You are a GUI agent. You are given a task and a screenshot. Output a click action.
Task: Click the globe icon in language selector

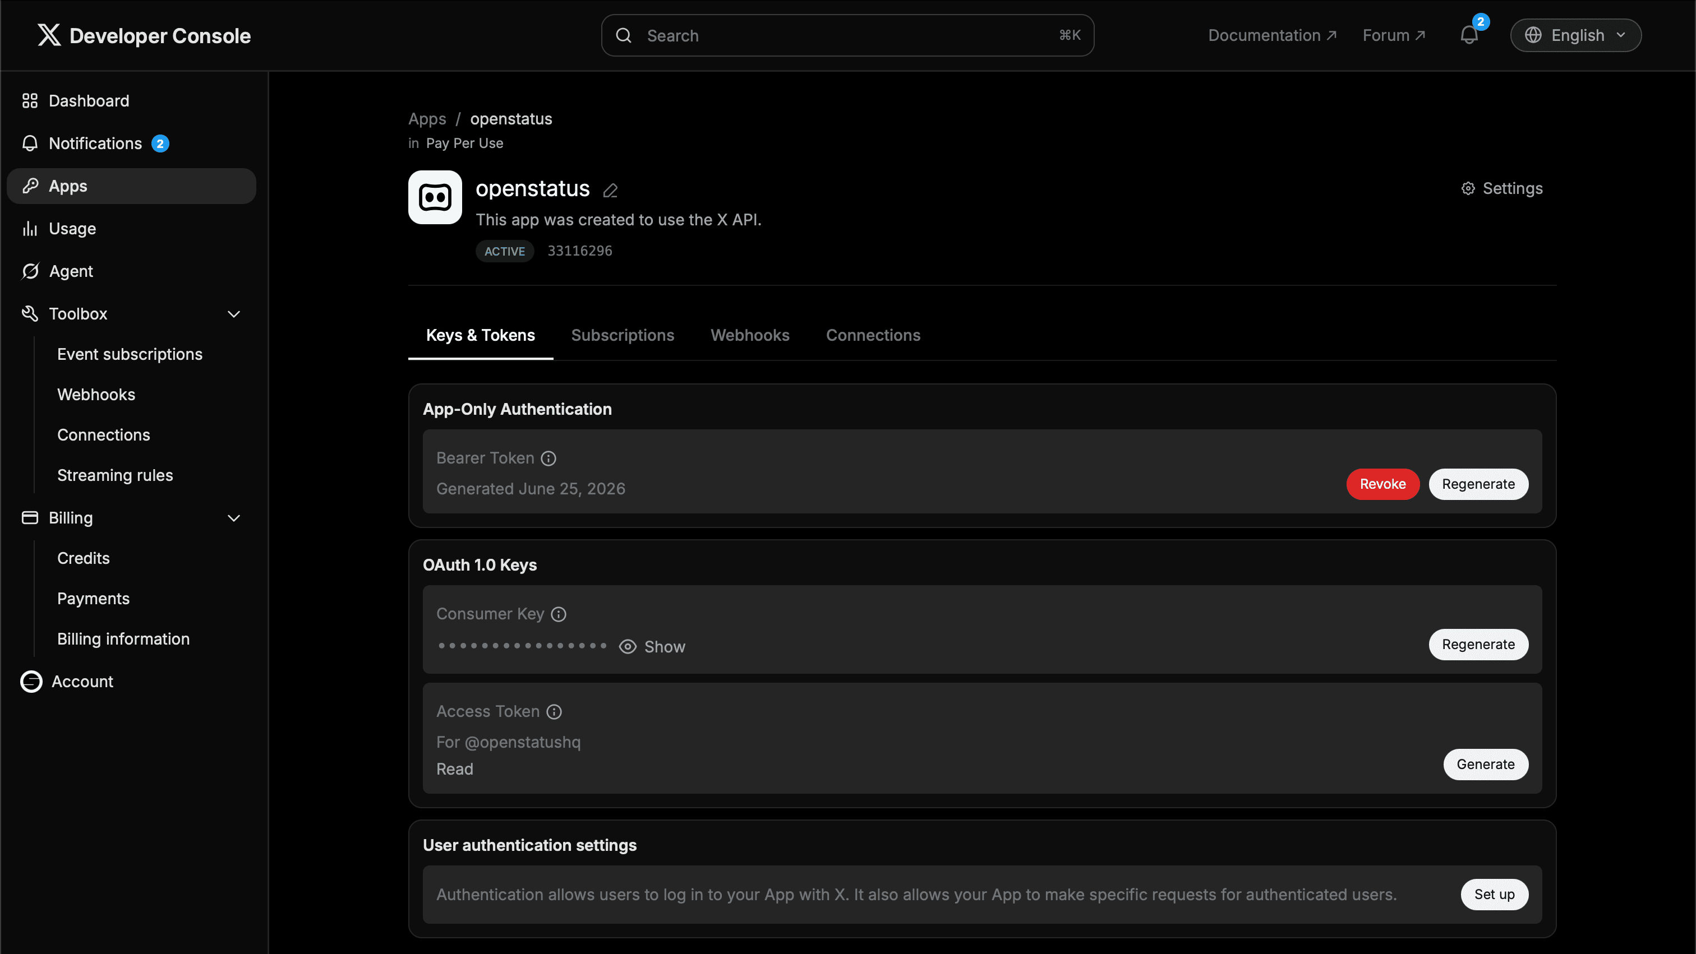pos(1533,35)
